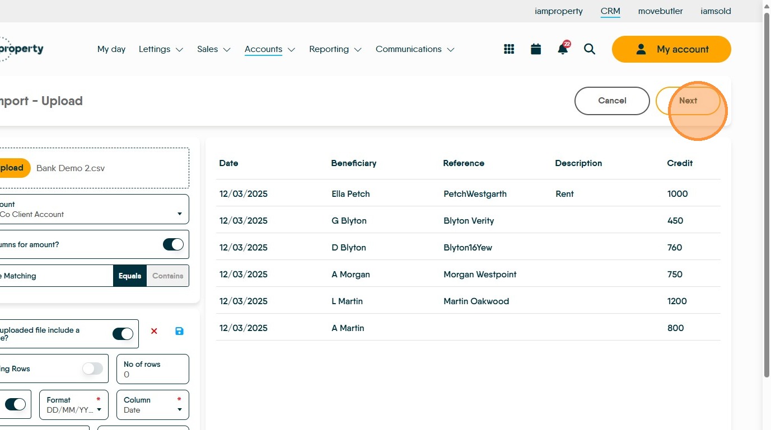Image resolution: width=771 pixels, height=430 pixels.
Task: Click the search magnifier icon
Action: (x=590, y=49)
